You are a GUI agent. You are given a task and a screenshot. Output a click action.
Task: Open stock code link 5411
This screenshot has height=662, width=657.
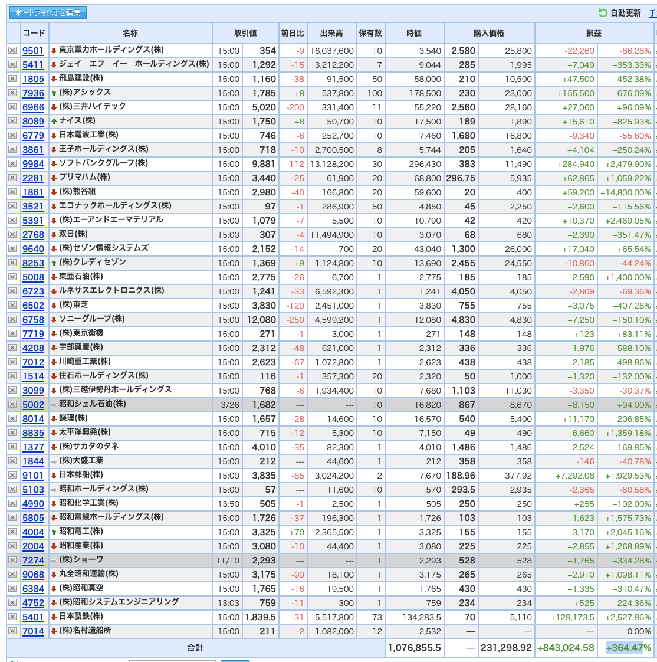(33, 64)
